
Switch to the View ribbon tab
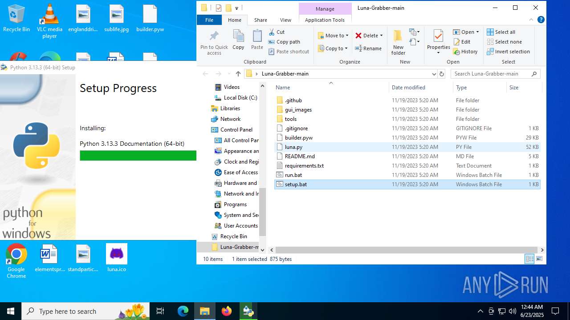285,20
